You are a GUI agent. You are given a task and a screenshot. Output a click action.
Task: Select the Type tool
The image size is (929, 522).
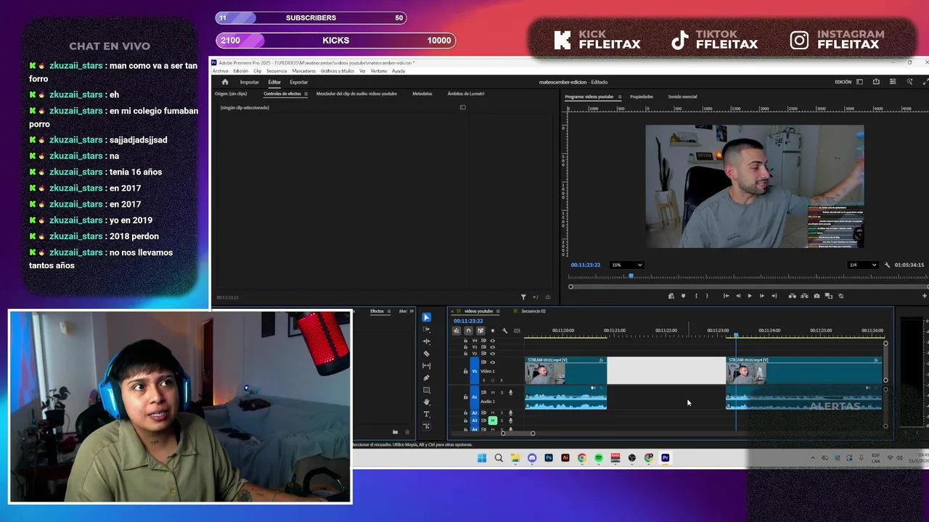(426, 414)
